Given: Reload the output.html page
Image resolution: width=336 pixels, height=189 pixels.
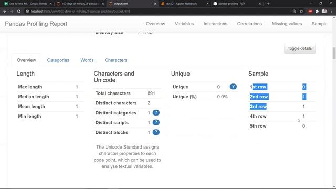Looking at the screenshot, I should (19, 12).
